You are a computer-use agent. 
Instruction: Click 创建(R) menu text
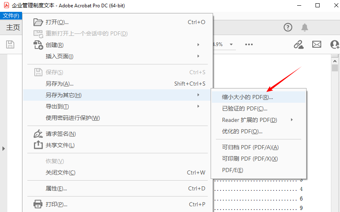(x=54, y=45)
